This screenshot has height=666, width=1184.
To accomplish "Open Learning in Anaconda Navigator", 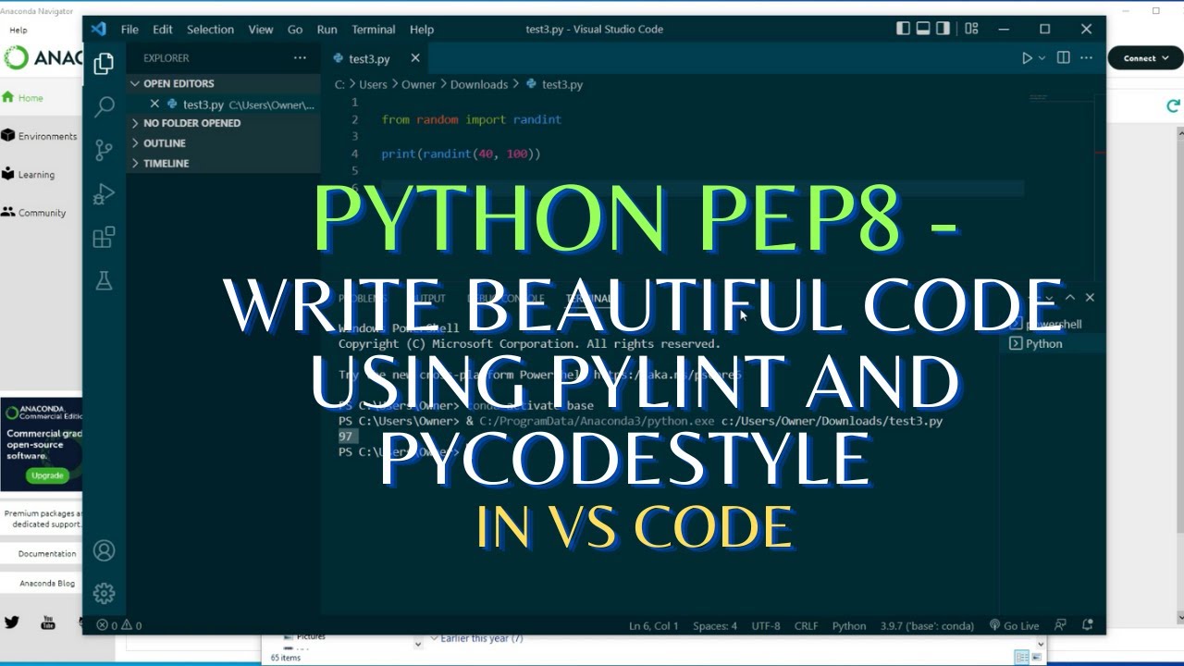I will [29, 174].
